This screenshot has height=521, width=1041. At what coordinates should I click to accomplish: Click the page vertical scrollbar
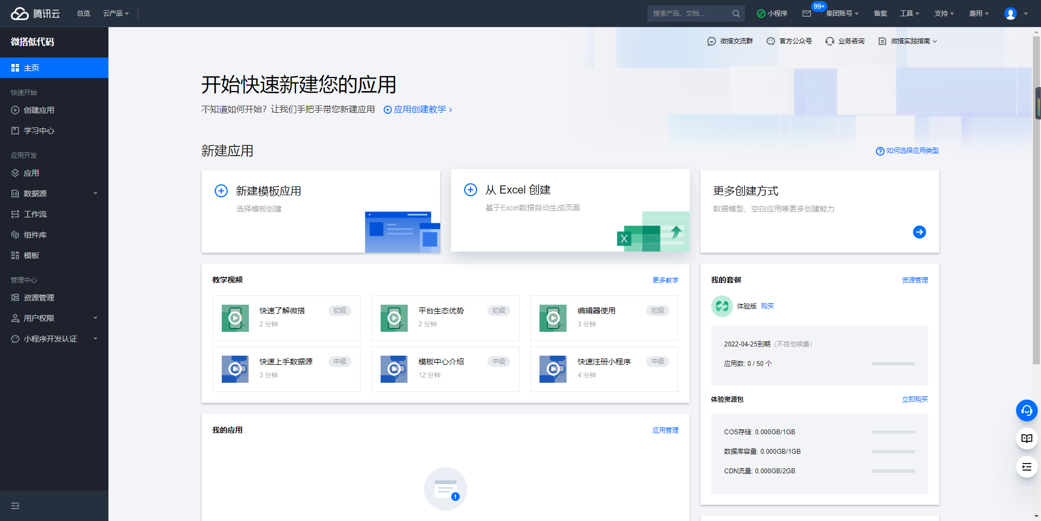point(1037,201)
